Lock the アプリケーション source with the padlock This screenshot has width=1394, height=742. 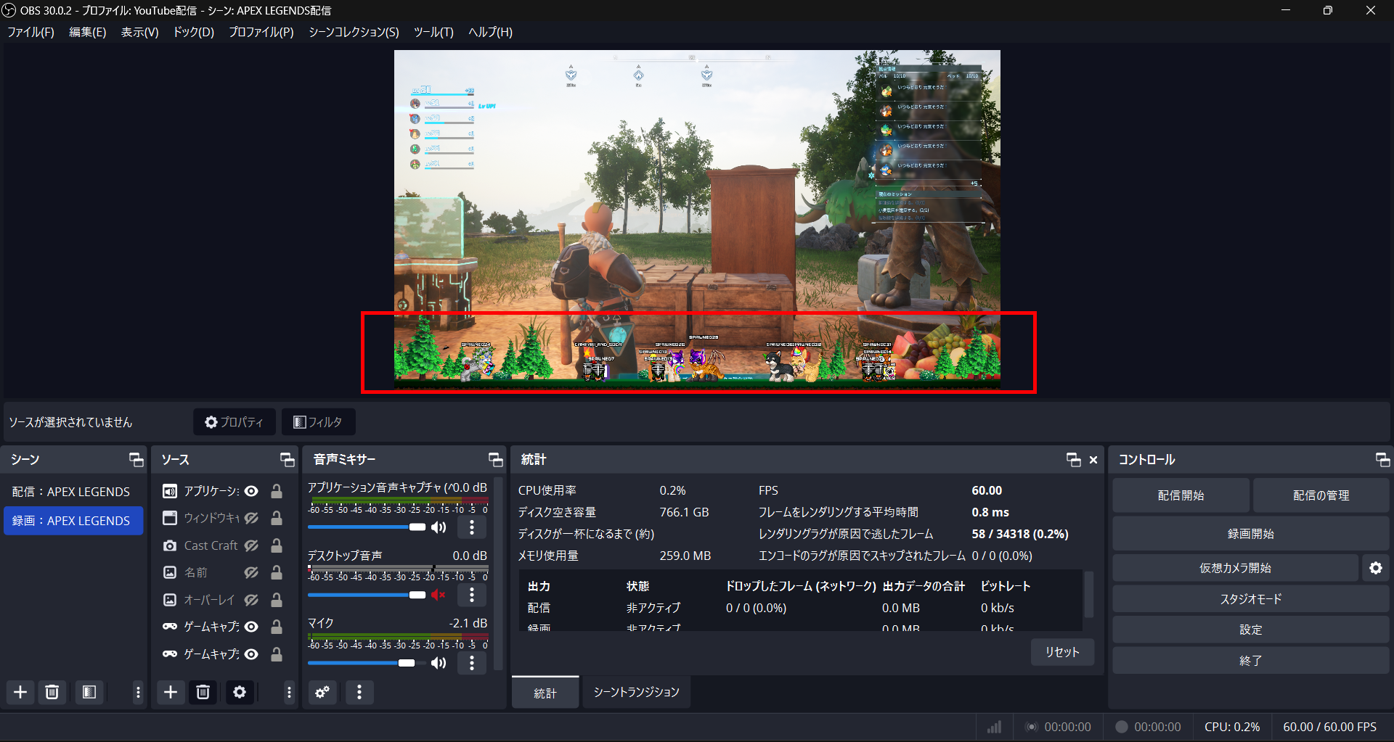click(x=276, y=491)
